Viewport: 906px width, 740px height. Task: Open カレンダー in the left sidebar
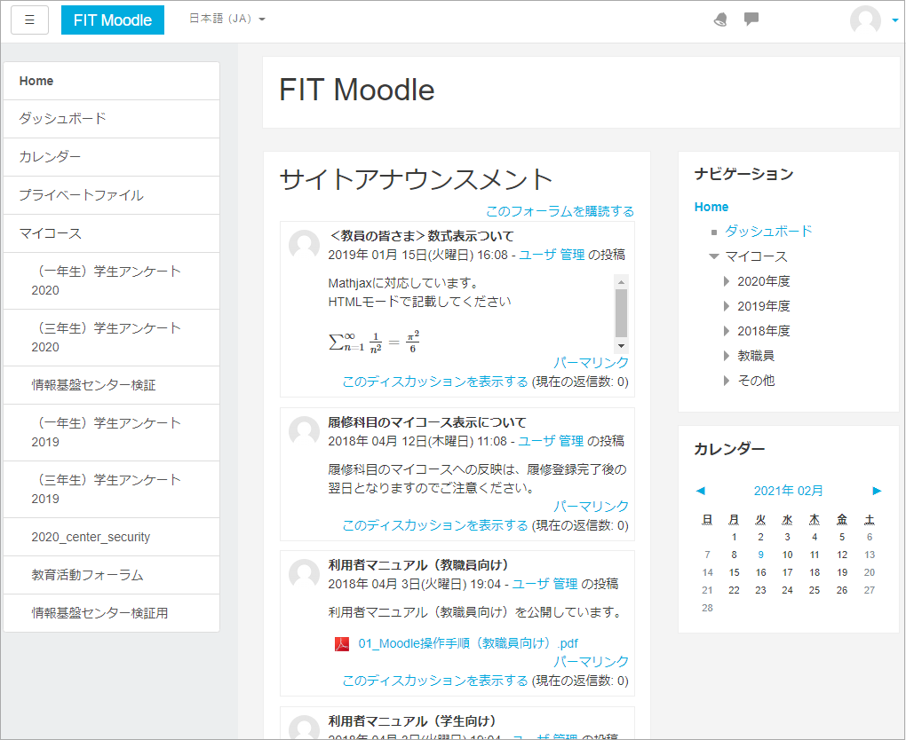(x=112, y=157)
